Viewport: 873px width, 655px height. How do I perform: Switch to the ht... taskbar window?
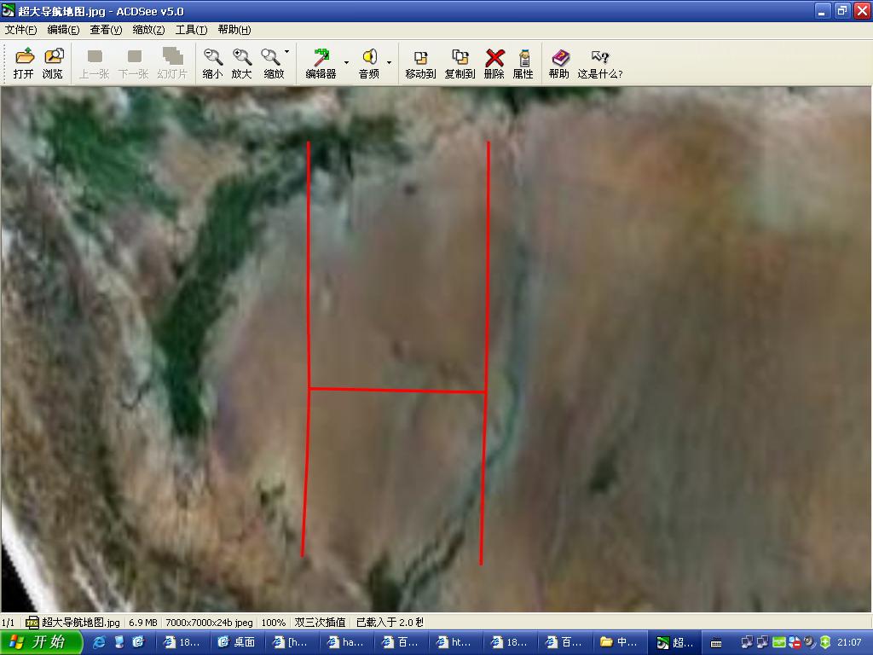455,642
